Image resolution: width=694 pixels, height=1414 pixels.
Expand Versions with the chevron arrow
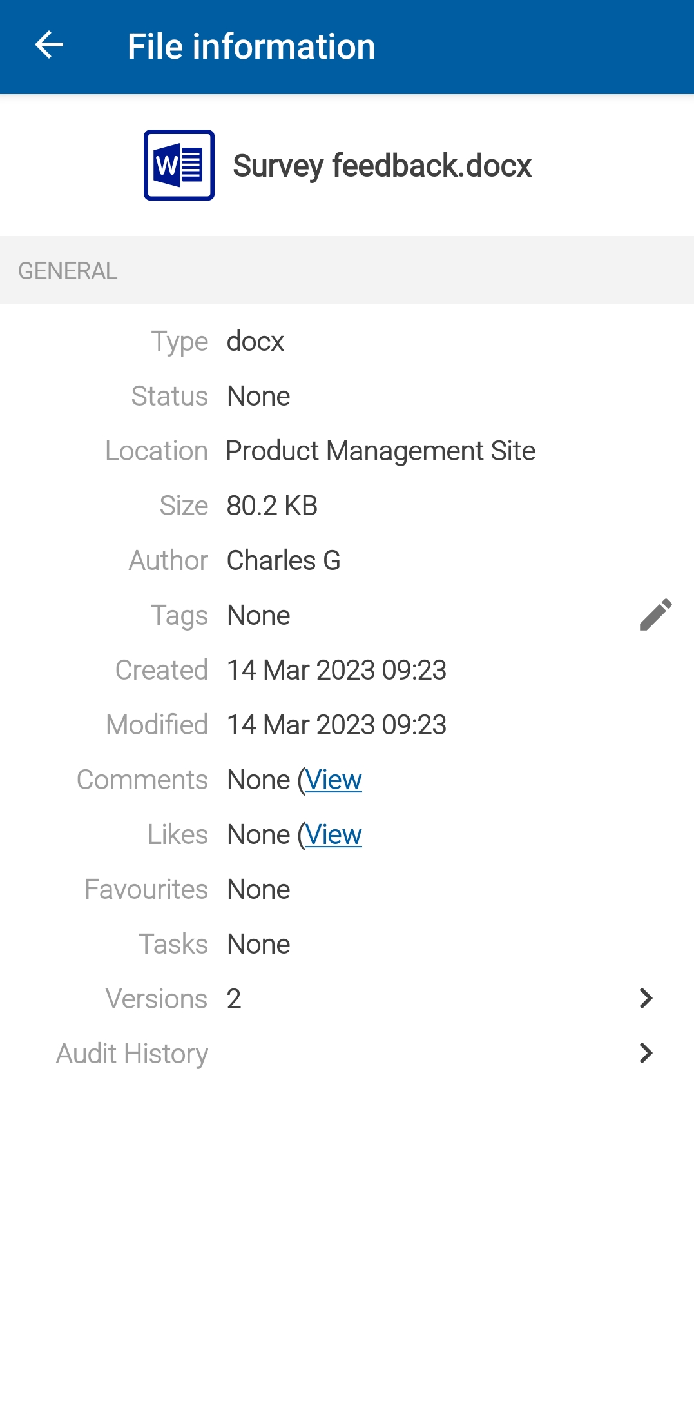coord(646,998)
